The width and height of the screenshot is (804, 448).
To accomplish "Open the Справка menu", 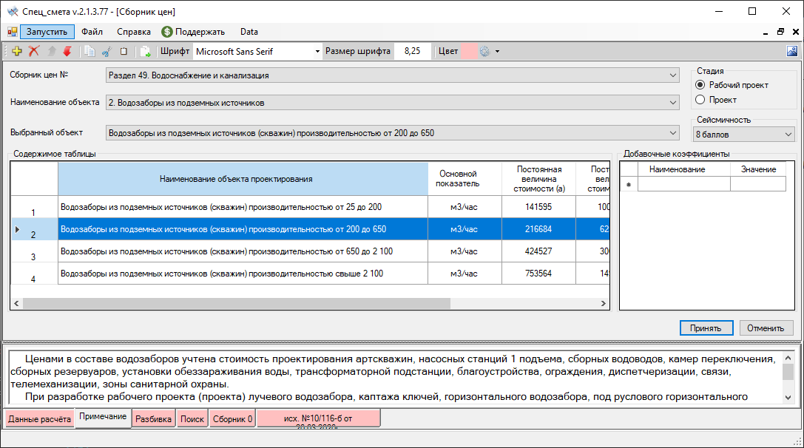I will click(134, 32).
